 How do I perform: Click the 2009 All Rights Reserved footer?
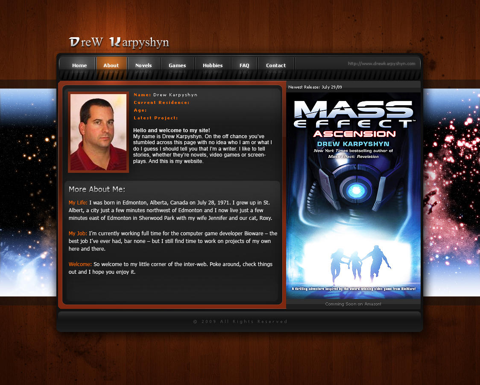coord(240,322)
